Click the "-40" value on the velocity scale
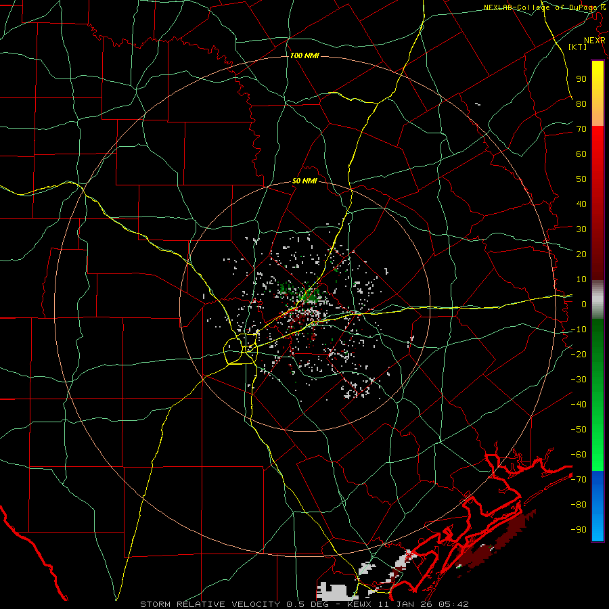609x609 pixels. [579, 405]
